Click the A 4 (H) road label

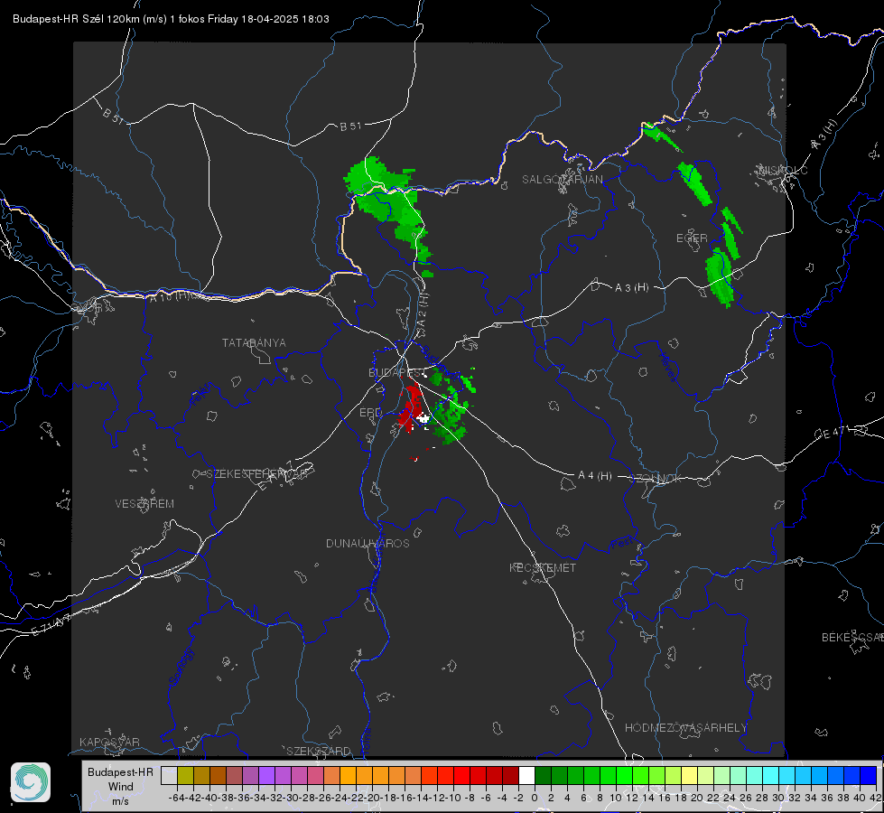[x=595, y=476]
